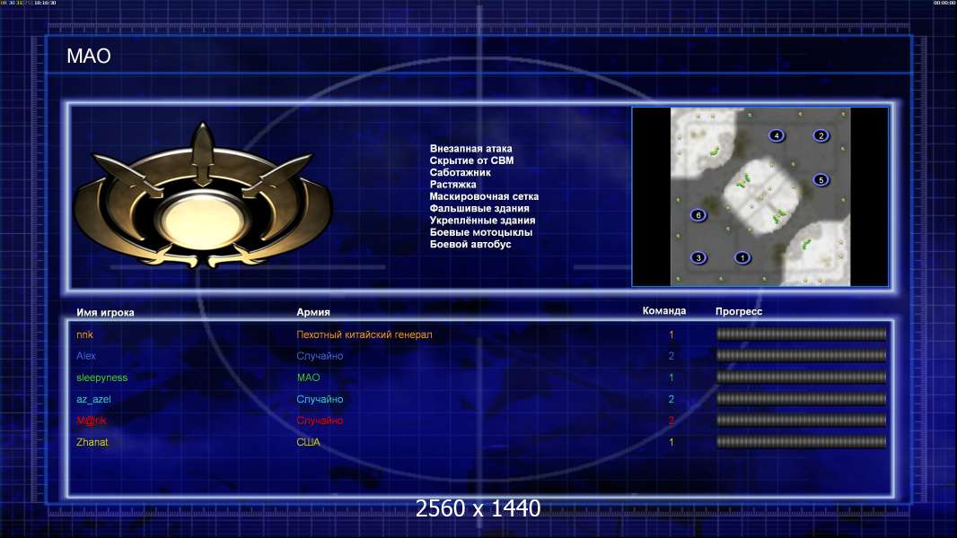
Task: Click the 'Армия' column header
Action: pyautogui.click(x=313, y=312)
